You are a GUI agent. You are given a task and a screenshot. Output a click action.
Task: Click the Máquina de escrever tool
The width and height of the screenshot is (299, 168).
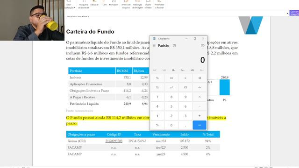pyautogui.click(x=84, y=4)
